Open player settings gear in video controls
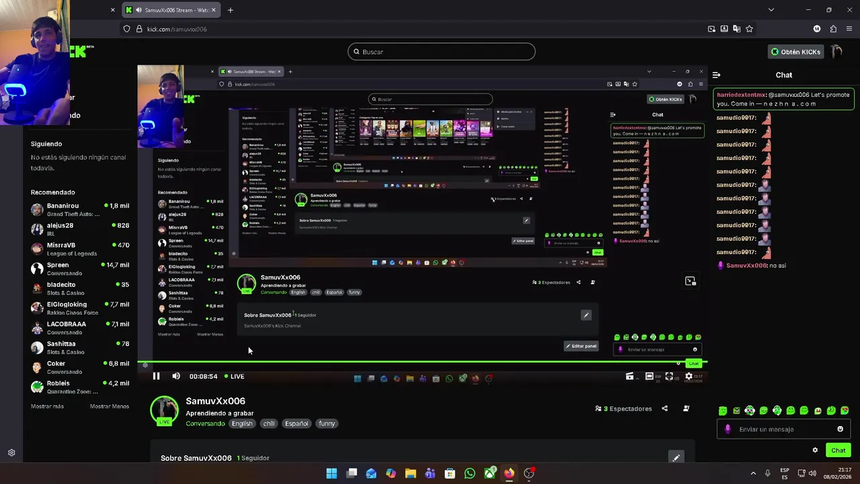Screen dimensions: 860x484 click(689, 376)
